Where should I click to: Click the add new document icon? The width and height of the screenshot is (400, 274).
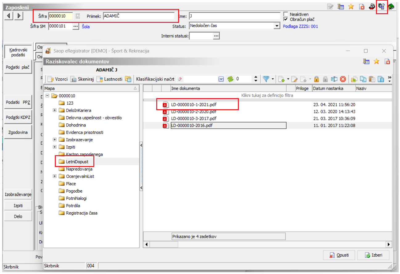click(x=281, y=79)
